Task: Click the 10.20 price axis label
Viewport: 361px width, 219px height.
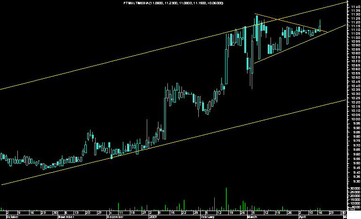Action: (x=355, y=102)
